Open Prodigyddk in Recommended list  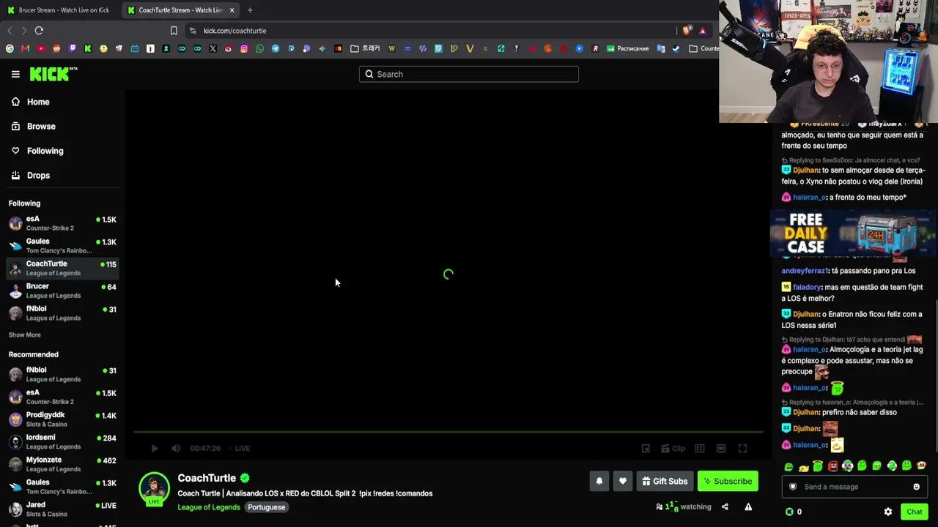tap(62, 419)
